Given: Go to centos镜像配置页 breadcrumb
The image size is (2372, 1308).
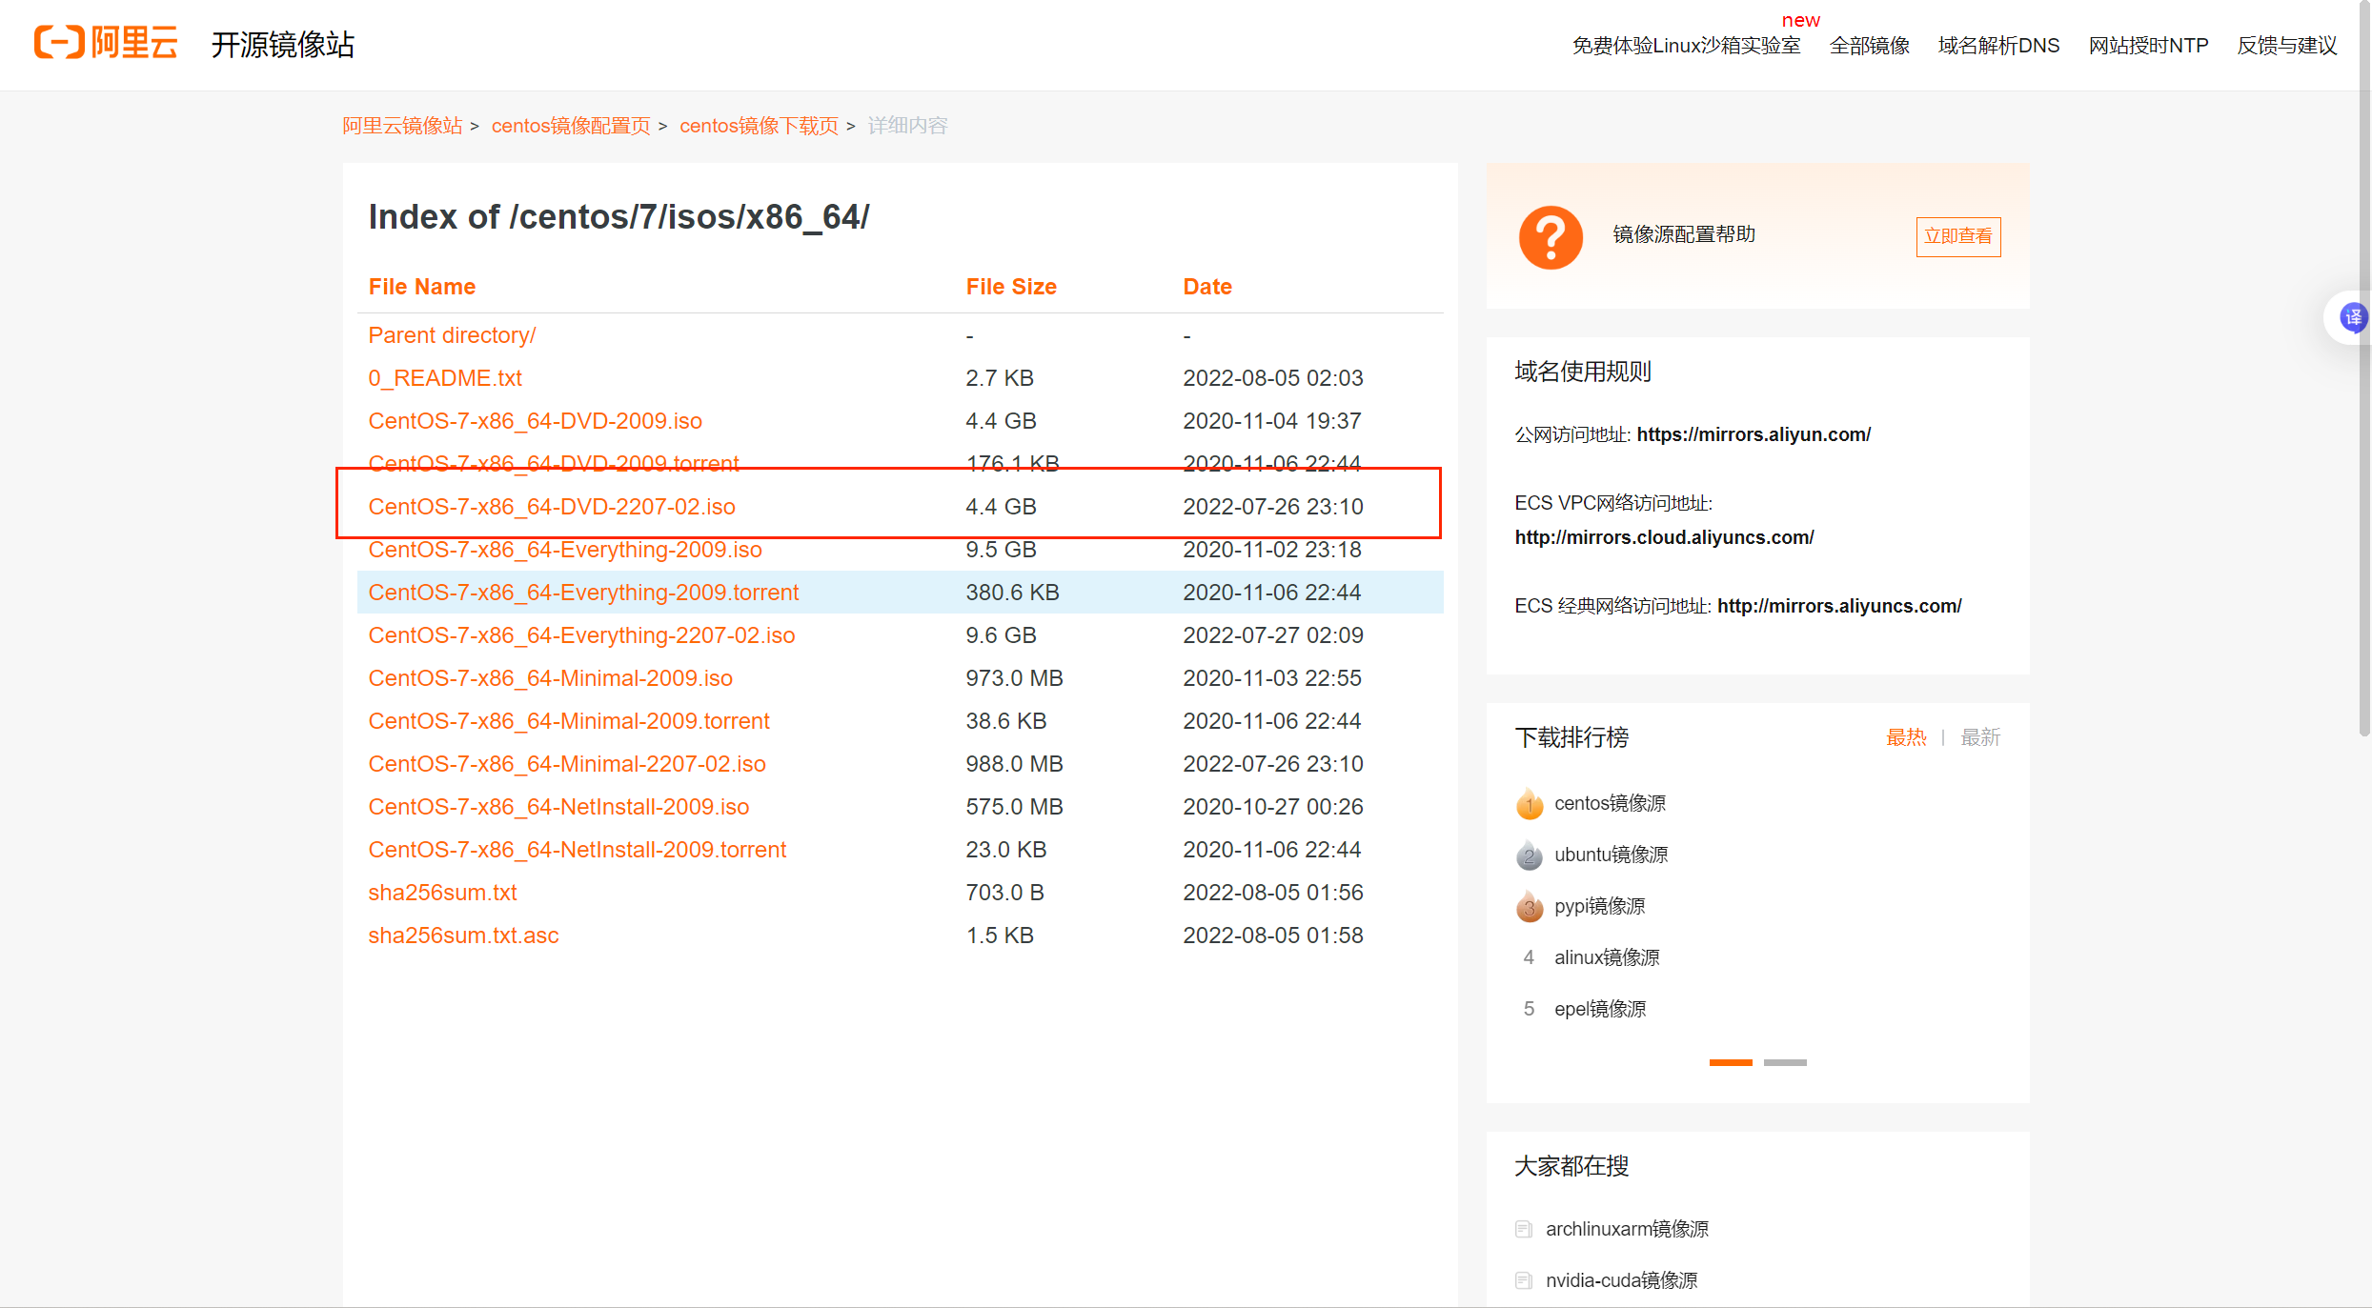Looking at the screenshot, I should [571, 126].
